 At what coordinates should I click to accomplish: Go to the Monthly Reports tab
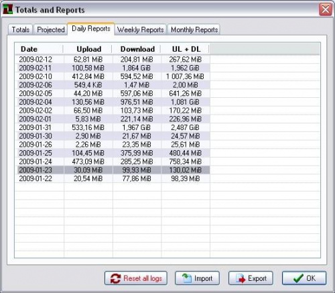coord(194,30)
